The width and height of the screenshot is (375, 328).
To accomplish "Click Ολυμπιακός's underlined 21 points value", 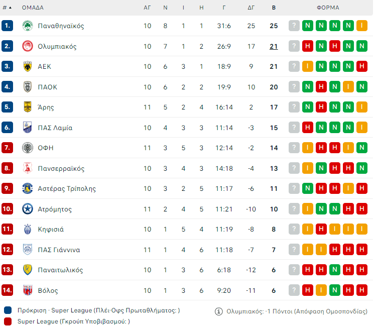I will point(274,46).
